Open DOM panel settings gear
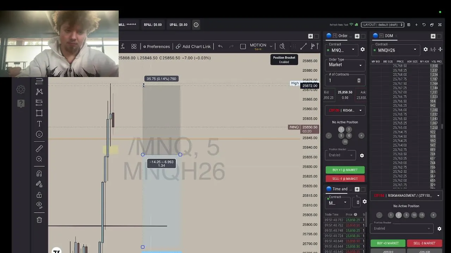451x253 pixels. pyautogui.click(x=426, y=50)
